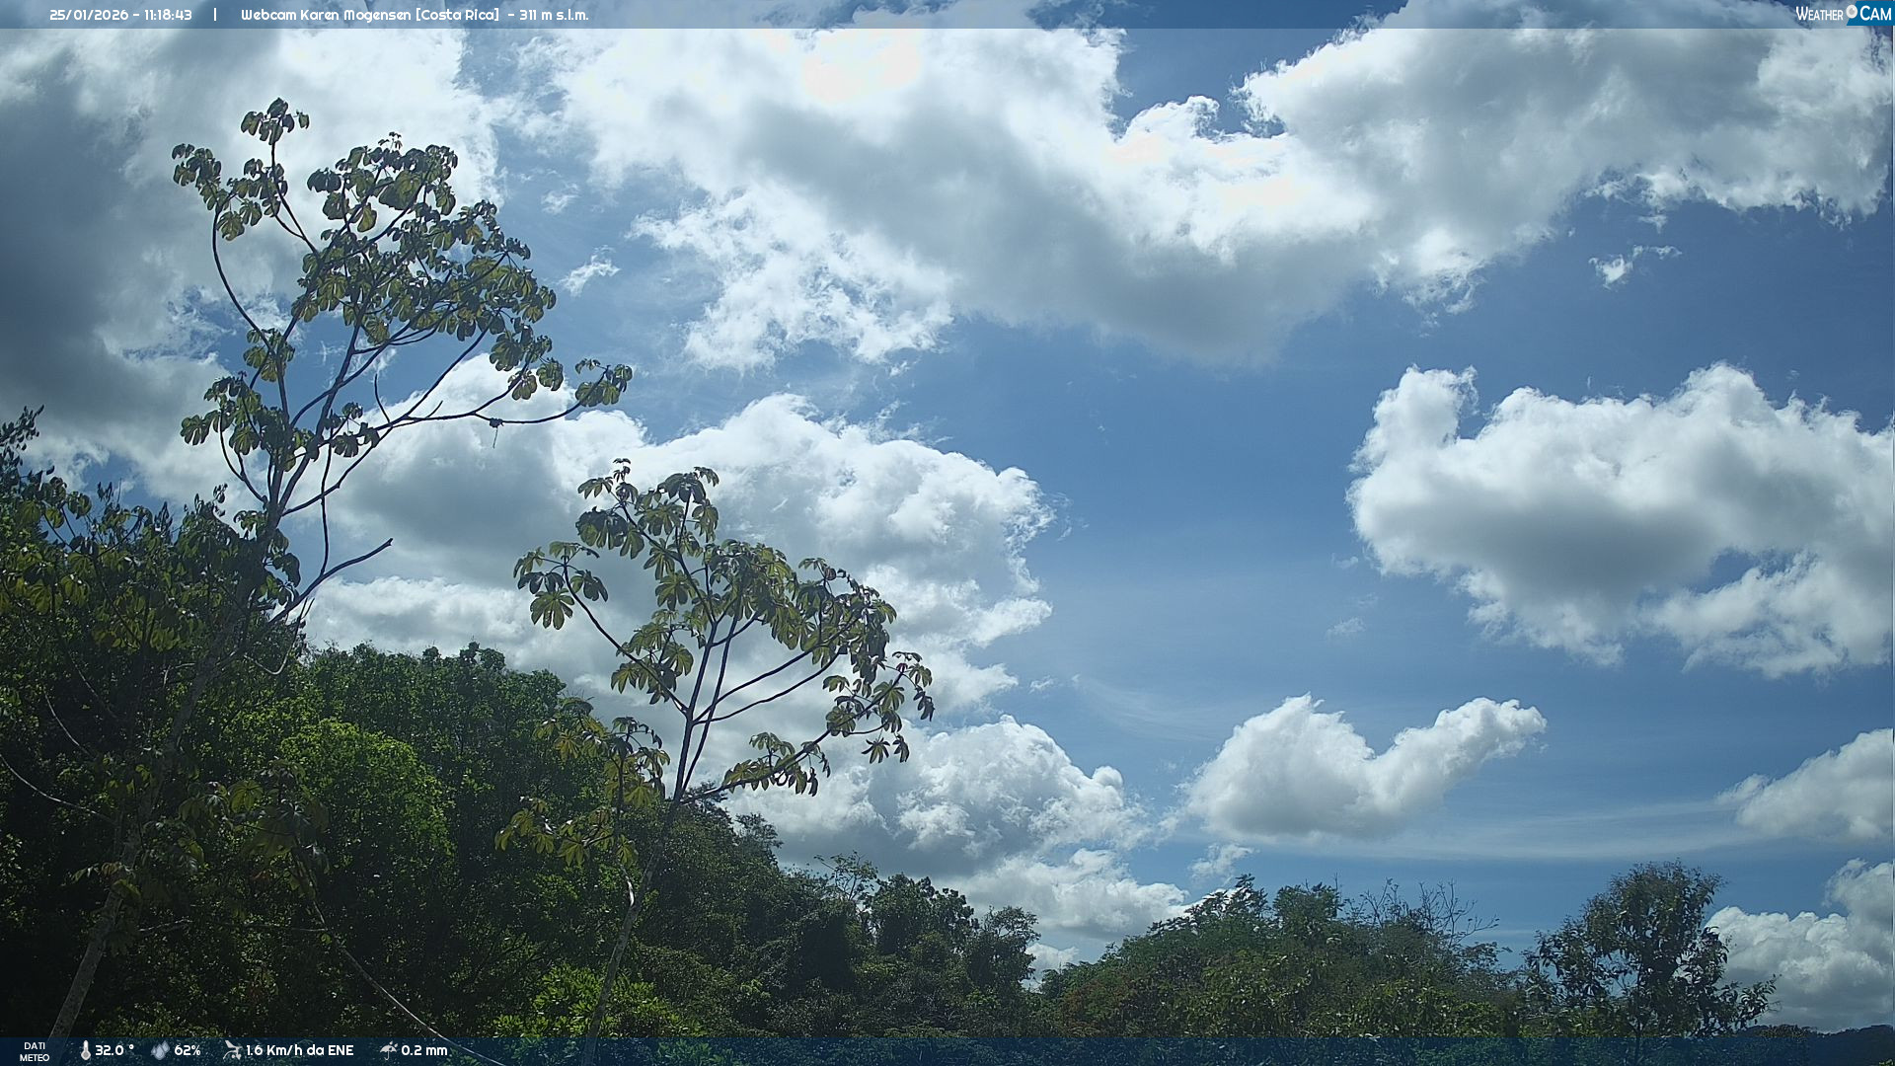Click the thermometer temperature icon

click(x=85, y=1050)
